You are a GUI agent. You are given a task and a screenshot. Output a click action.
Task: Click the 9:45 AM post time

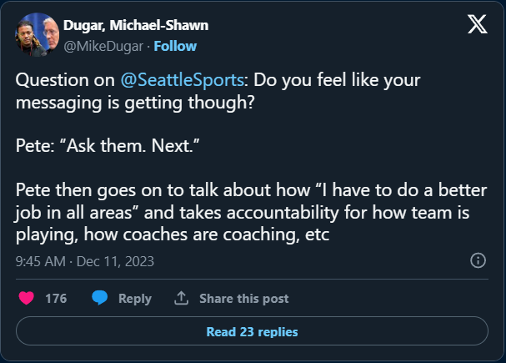(x=41, y=261)
